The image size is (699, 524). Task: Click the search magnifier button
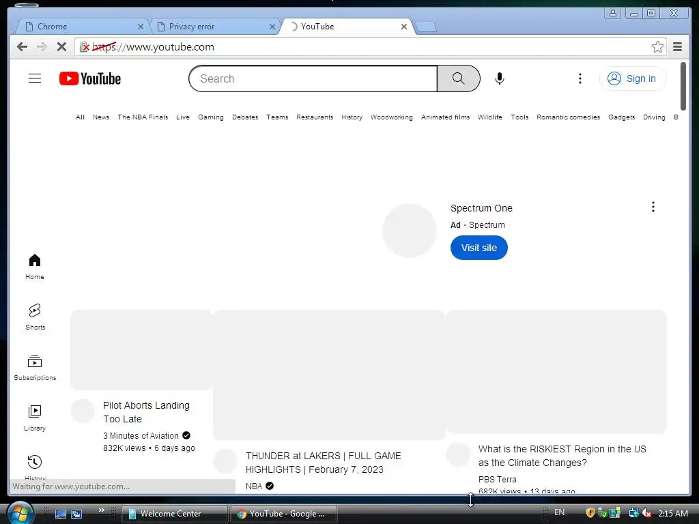[x=458, y=78]
